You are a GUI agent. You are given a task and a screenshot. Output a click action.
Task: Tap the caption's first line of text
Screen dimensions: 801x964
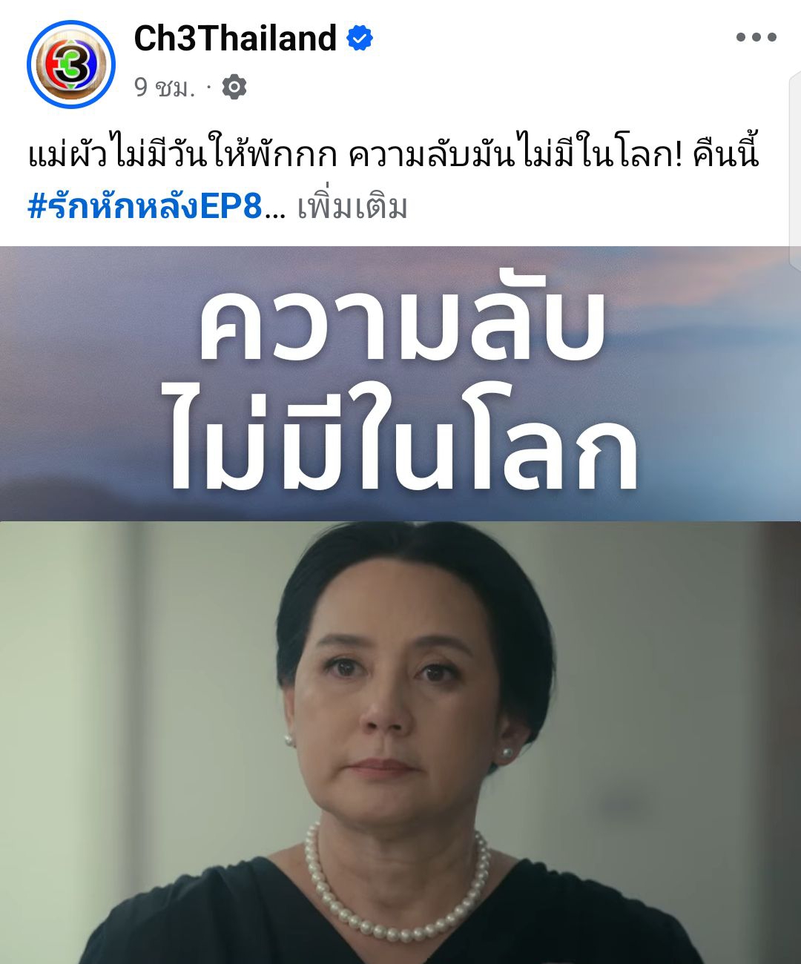pyautogui.click(x=394, y=155)
